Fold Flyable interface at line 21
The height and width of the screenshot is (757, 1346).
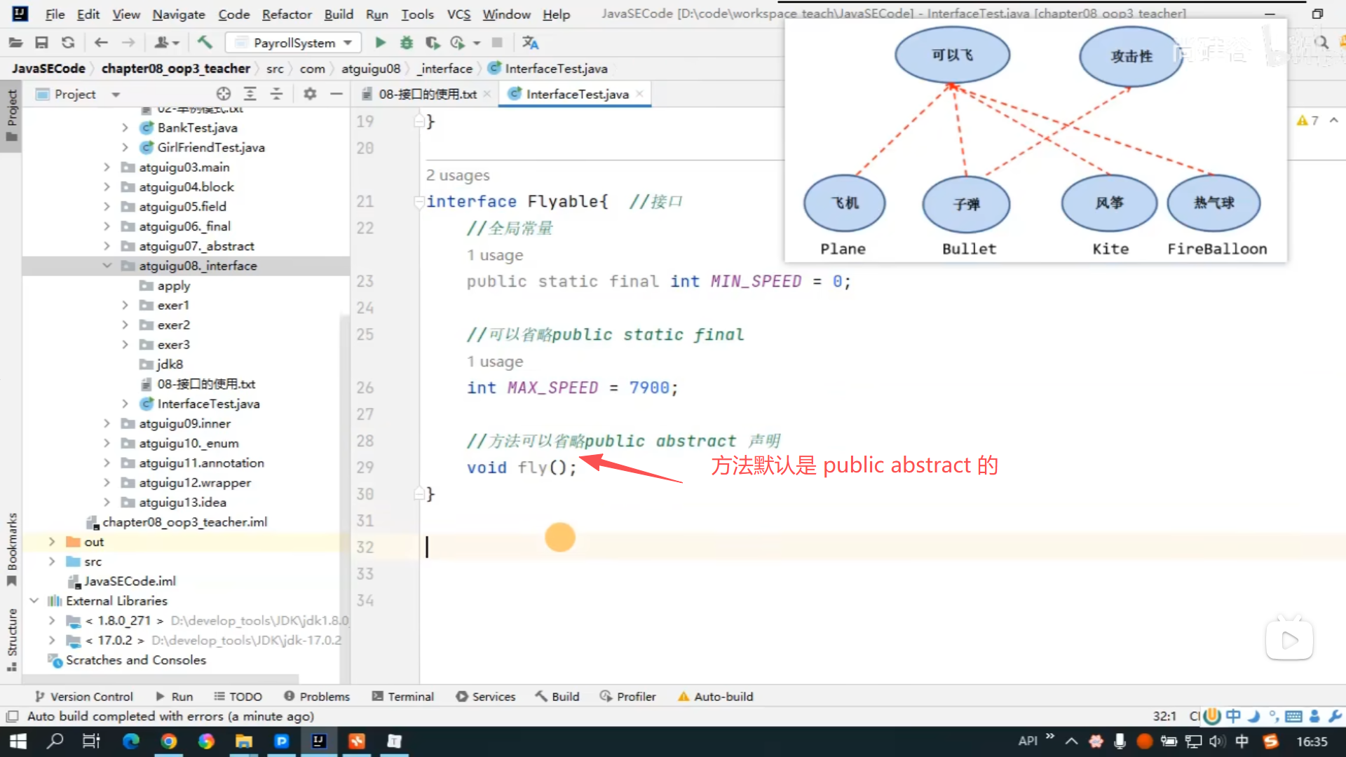[419, 202]
